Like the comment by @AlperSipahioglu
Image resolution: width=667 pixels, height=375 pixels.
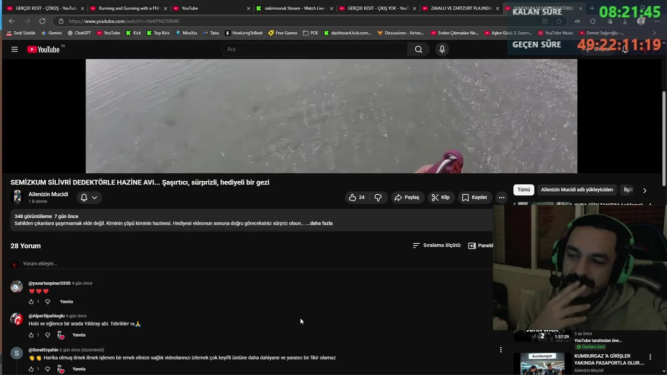pyautogui.click(x=31, y=335)
